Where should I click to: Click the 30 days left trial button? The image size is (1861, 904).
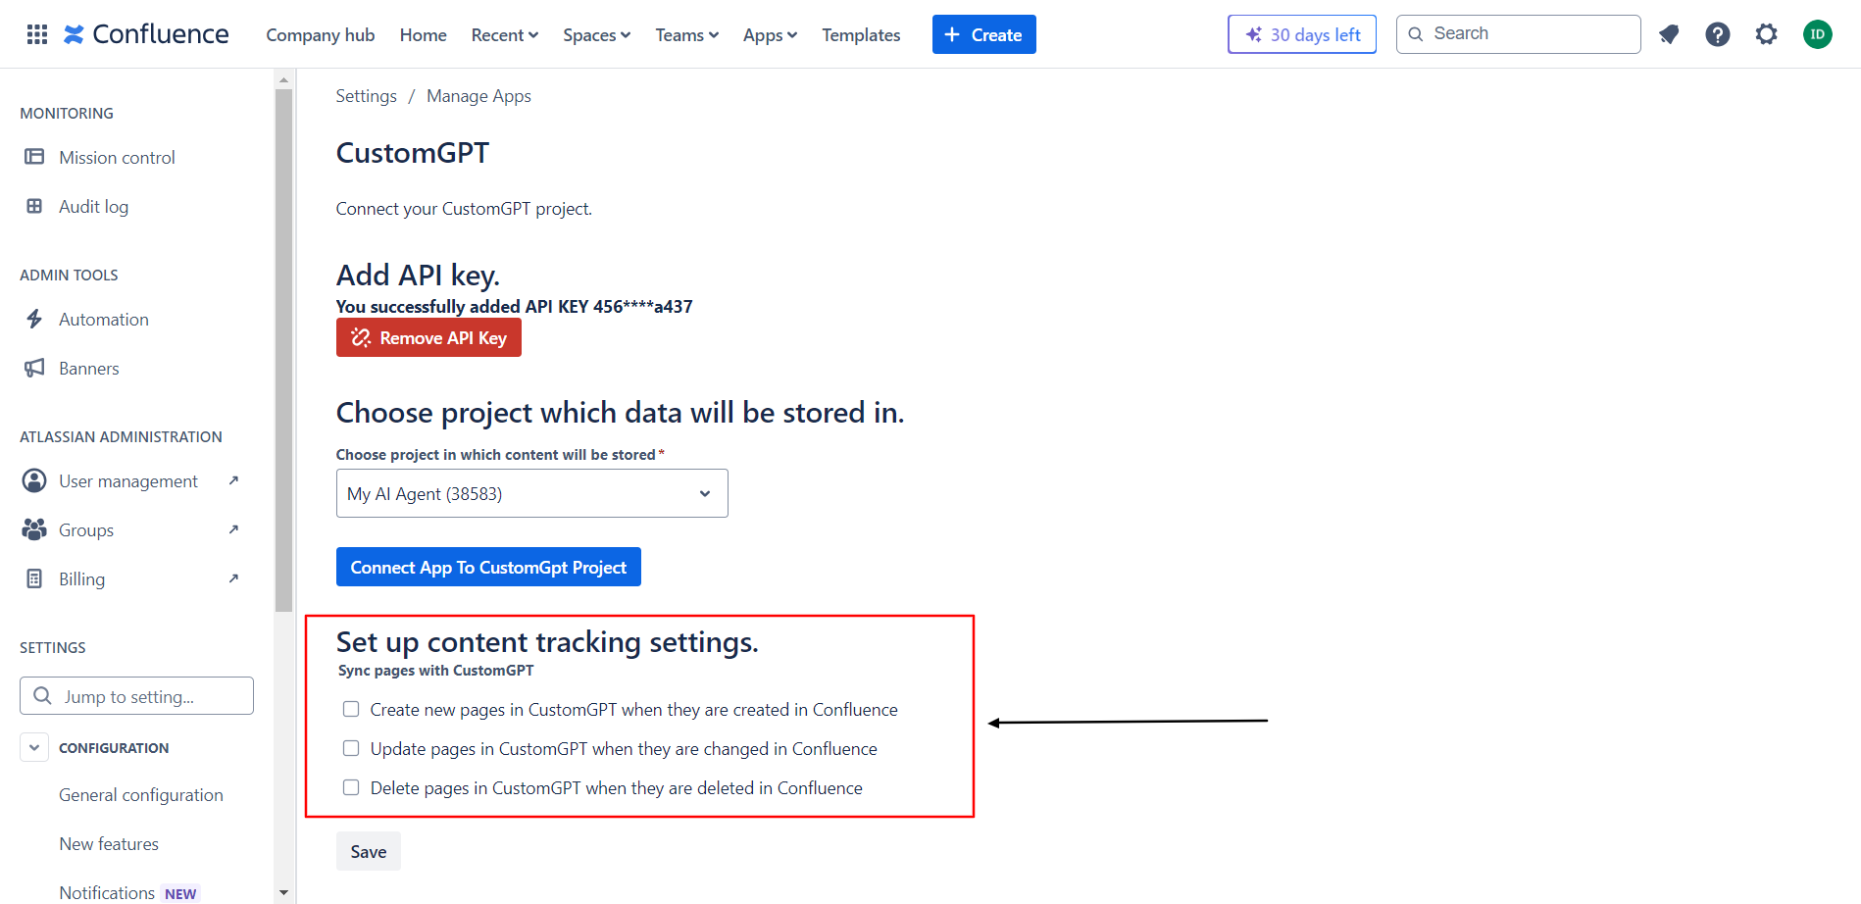point(1302,34)
